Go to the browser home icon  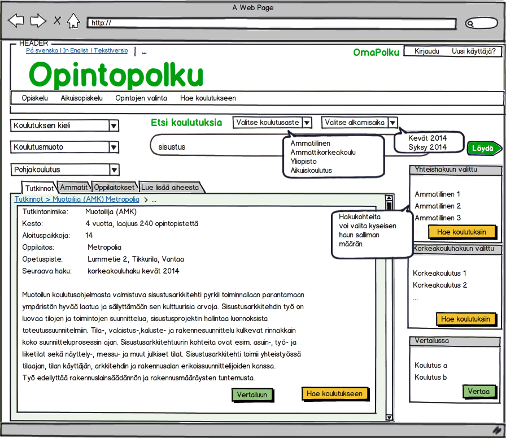pos(73,21)
